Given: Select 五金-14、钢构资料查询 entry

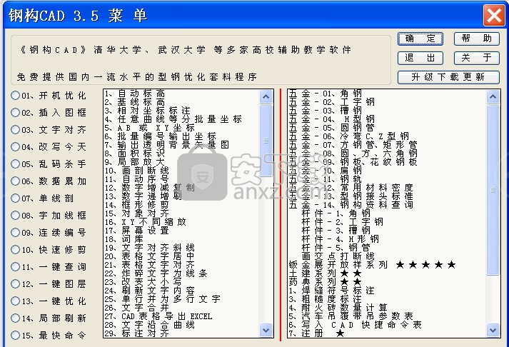Looking at the screenshot, I should [x=351, y=205].
